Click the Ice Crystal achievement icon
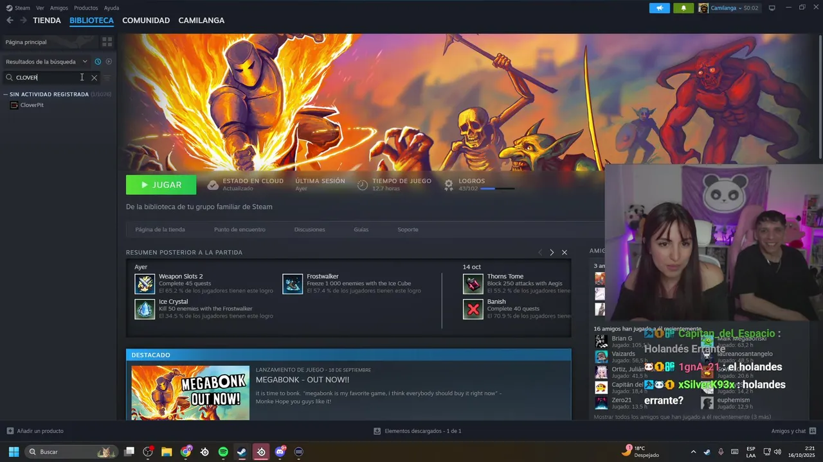This screenshot has width=823, height=462. pos(145,309)
